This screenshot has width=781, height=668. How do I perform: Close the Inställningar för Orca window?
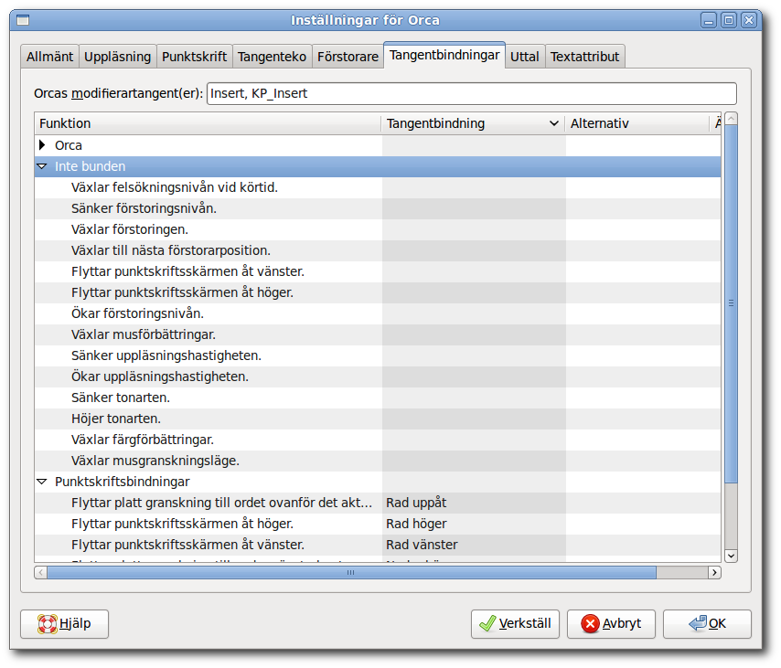point(749,20)
